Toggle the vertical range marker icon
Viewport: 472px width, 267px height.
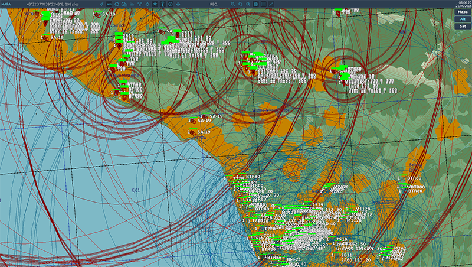point(162,4)
